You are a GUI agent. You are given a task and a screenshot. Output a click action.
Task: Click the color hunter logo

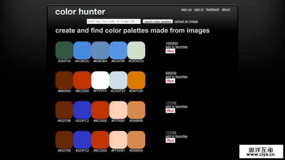(x=80, y=12)
